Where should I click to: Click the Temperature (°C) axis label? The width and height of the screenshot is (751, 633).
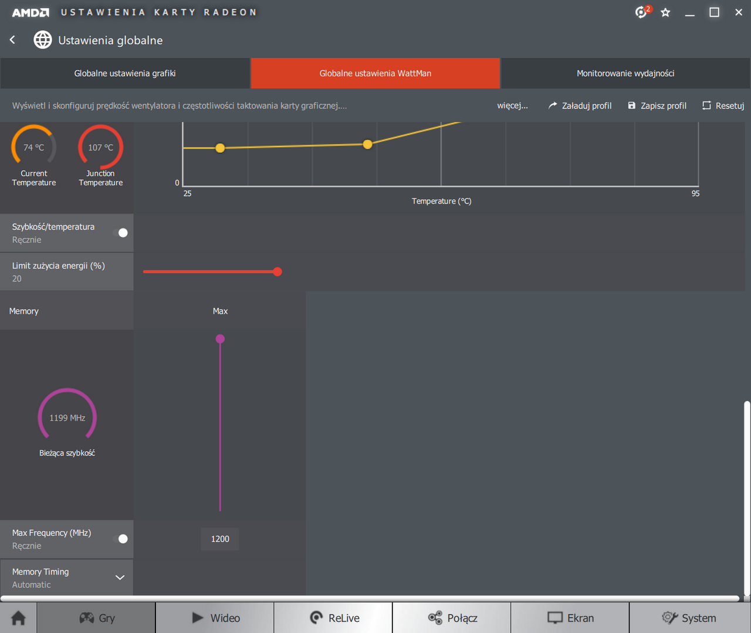[442, 201]
